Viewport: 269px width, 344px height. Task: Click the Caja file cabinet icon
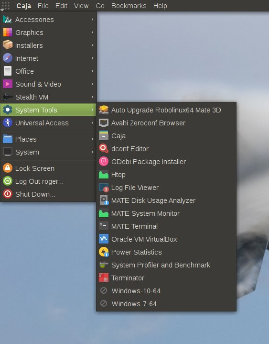click(x=104, y=135)
